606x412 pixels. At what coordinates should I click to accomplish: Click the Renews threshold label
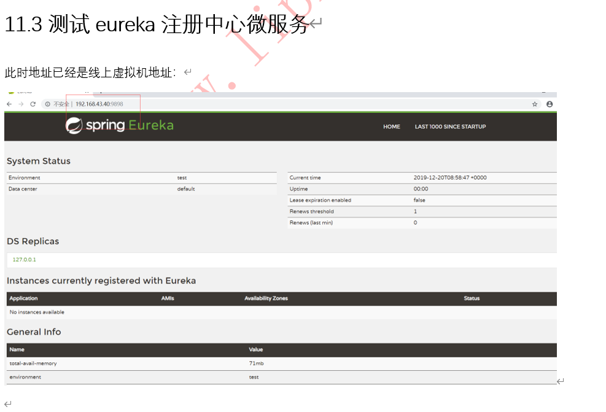click(x=311, y=211)
